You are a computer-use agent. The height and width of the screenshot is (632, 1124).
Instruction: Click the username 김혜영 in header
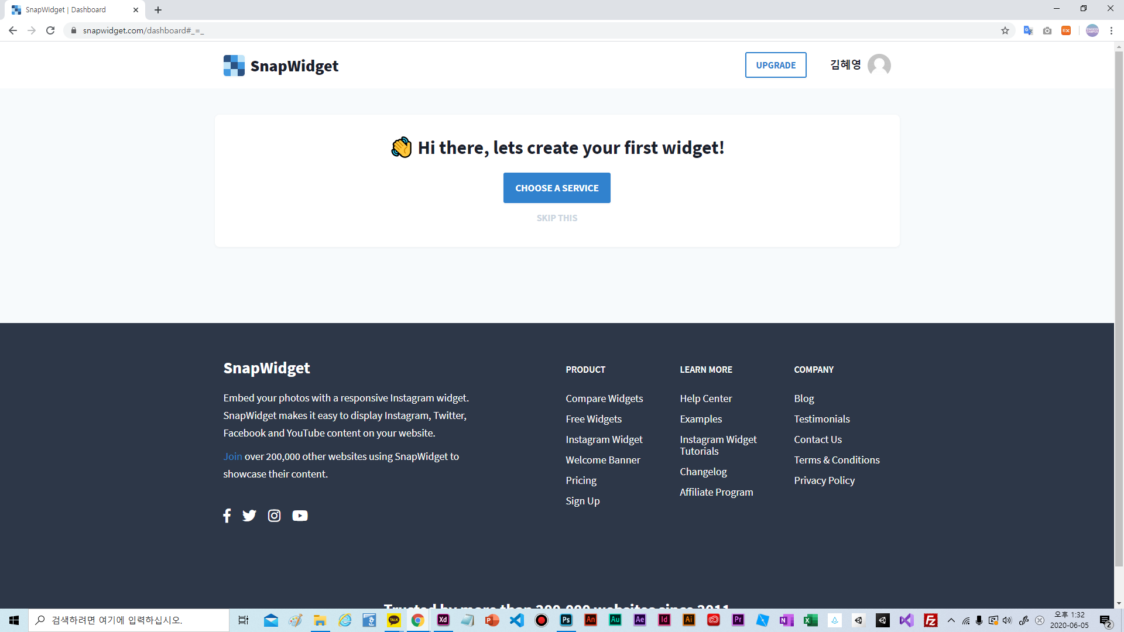tap(845, 65)
